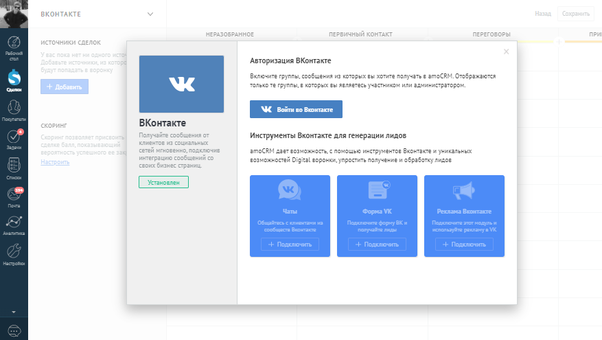The image size is (602, 340).
Task: Click the Назад link
Action: coord(543,14)
